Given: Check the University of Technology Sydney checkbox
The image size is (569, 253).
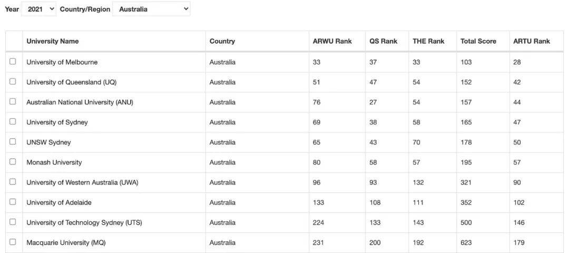Looking at the screenshot, I should (x=13, y=222).
